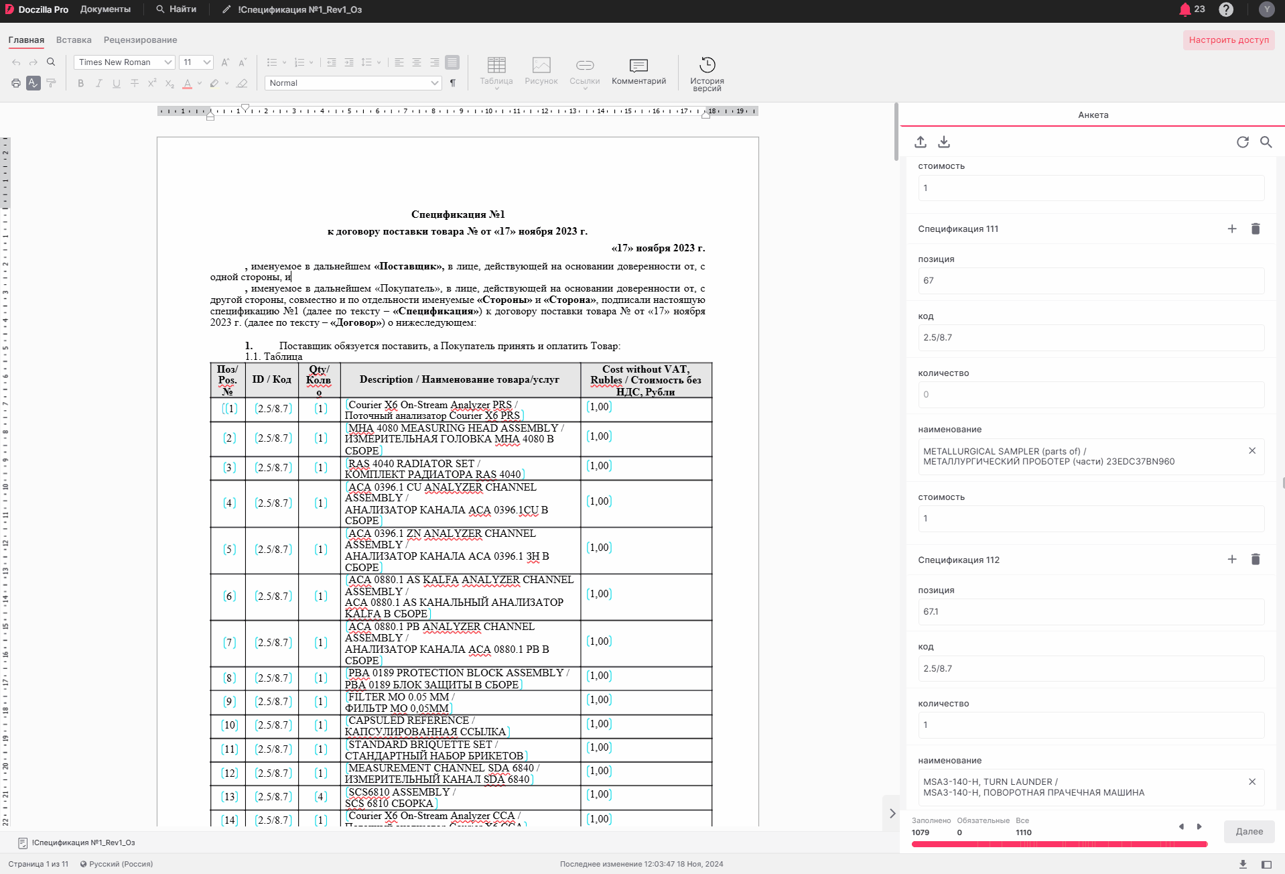Align text right
The height and width of the screenshot is (874, 1285).
(x=435, y=62)
